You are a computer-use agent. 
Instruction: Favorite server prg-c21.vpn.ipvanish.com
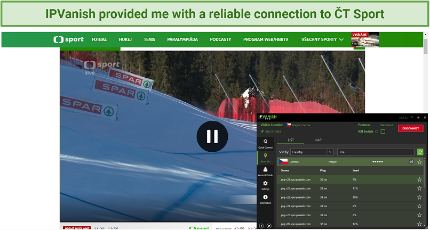[x=419, y=179]
